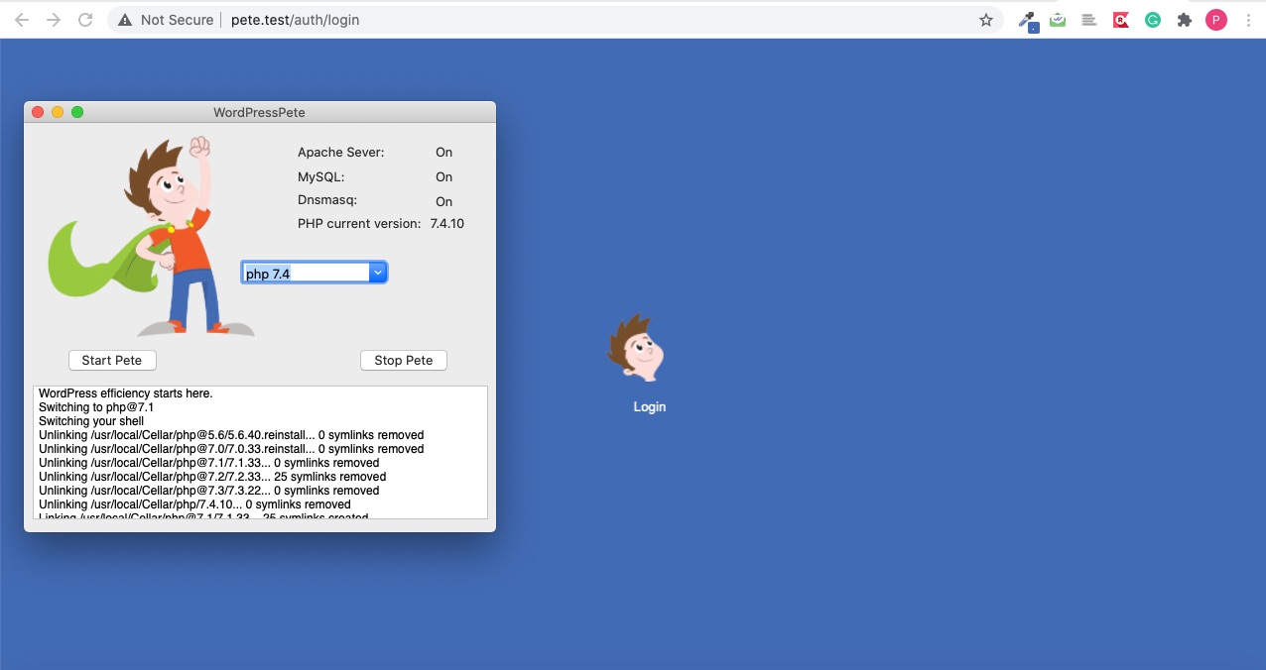Open the green envelope mail tracker extension

pyautogui.click(x=1058, y=20)
